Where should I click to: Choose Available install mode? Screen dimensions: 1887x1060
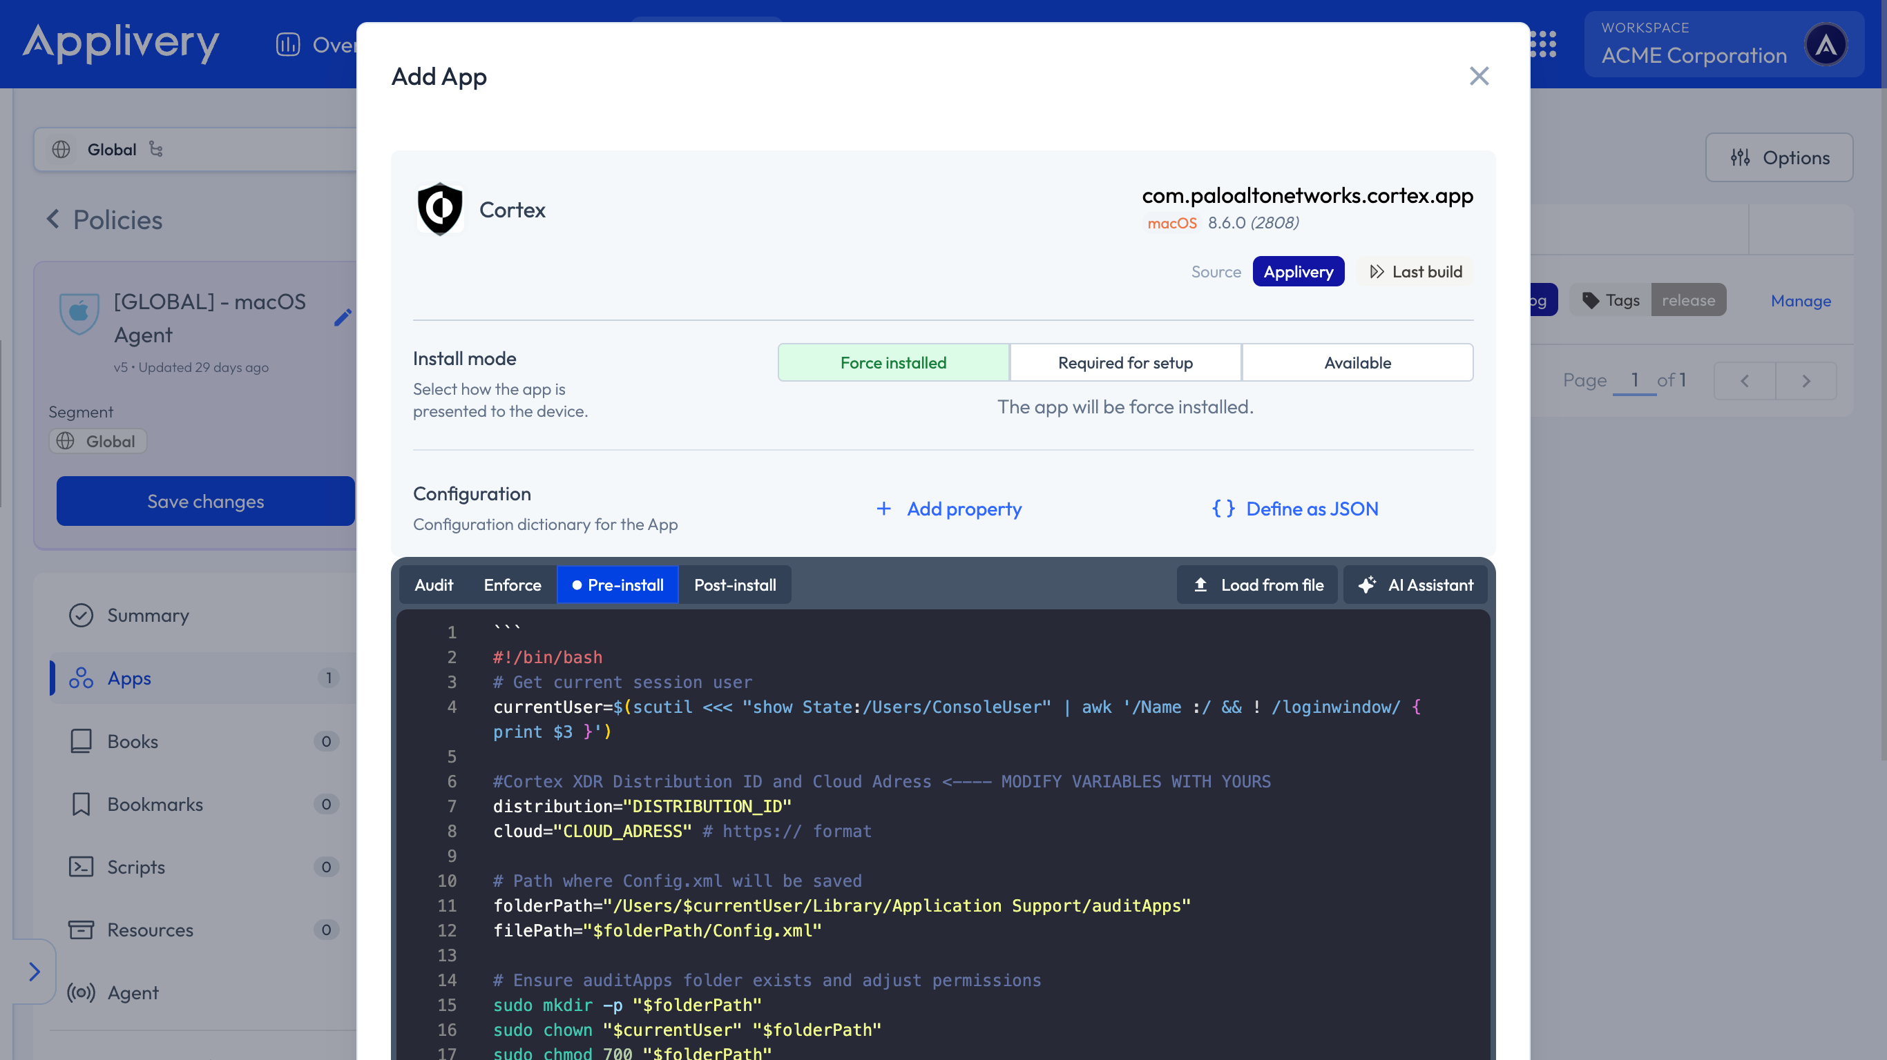[1357, 362]
